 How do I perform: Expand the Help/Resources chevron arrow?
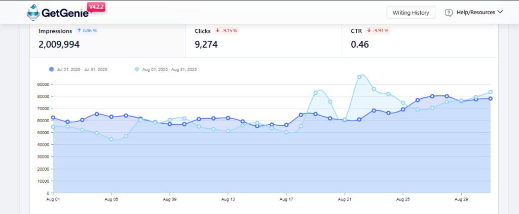tap(500, 12)
